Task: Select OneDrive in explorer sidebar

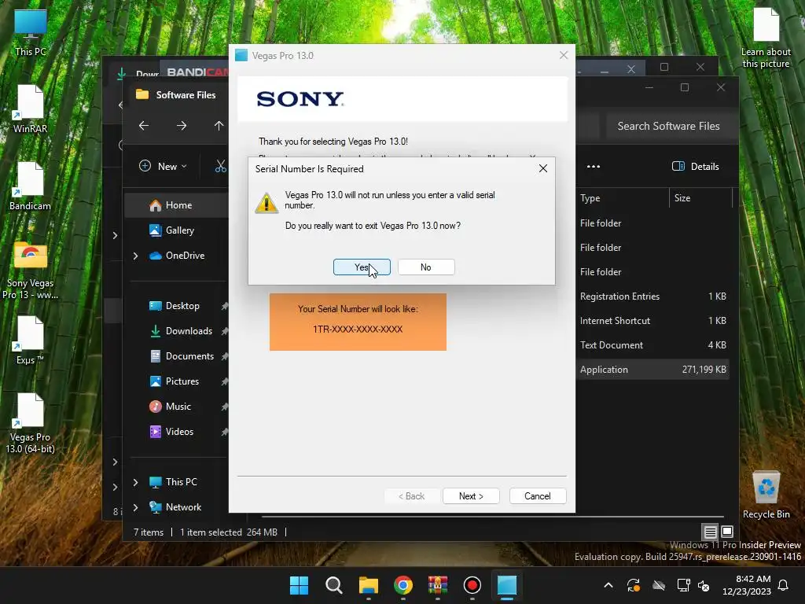Action: (x=177, y=256)
